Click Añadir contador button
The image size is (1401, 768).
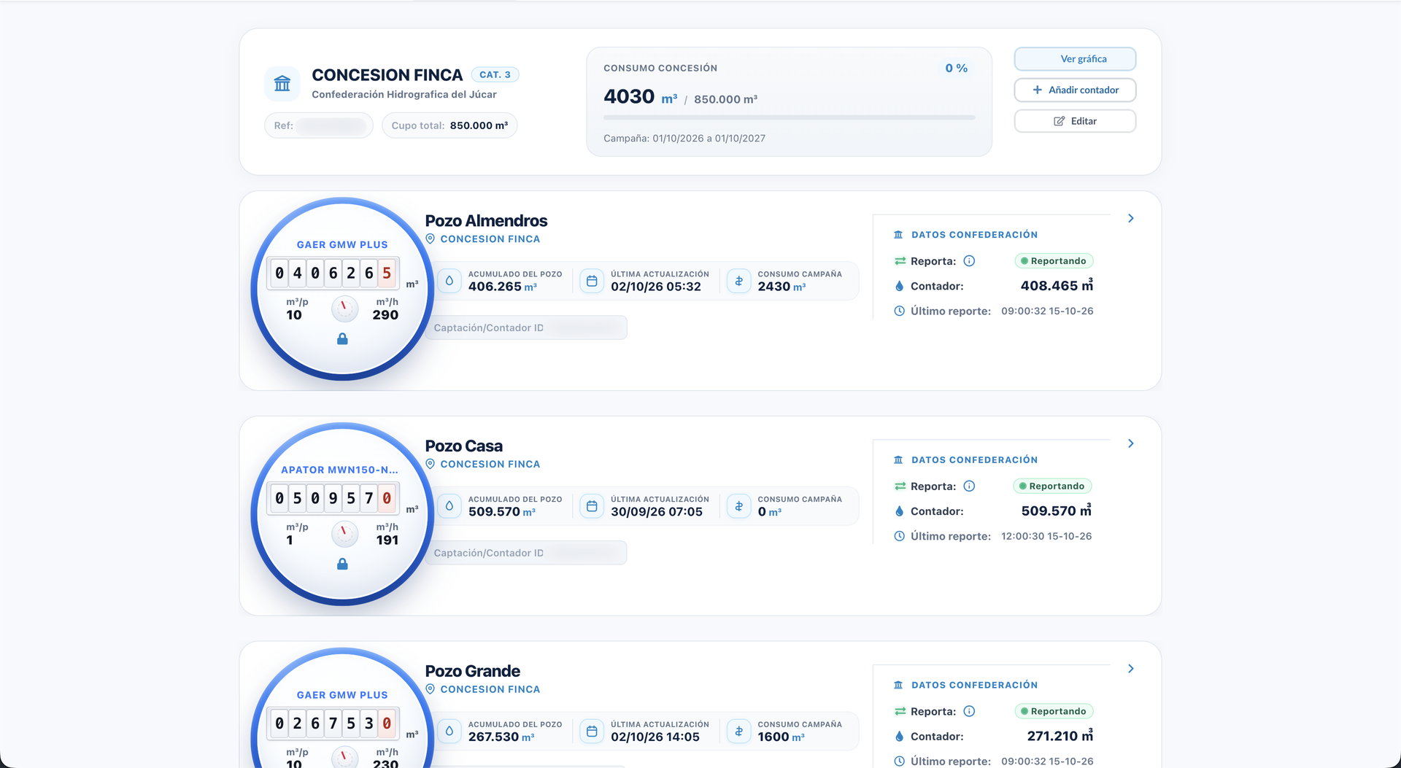1075,90
